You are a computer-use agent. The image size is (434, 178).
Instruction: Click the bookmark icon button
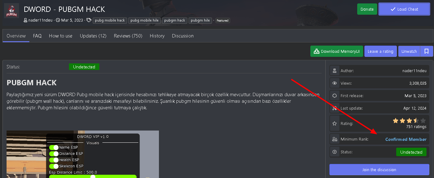(x=427, y=51)
